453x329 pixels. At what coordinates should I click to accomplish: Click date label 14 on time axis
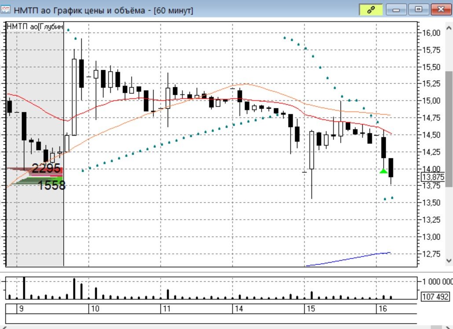pyautogui.click(x=239, y=309)
